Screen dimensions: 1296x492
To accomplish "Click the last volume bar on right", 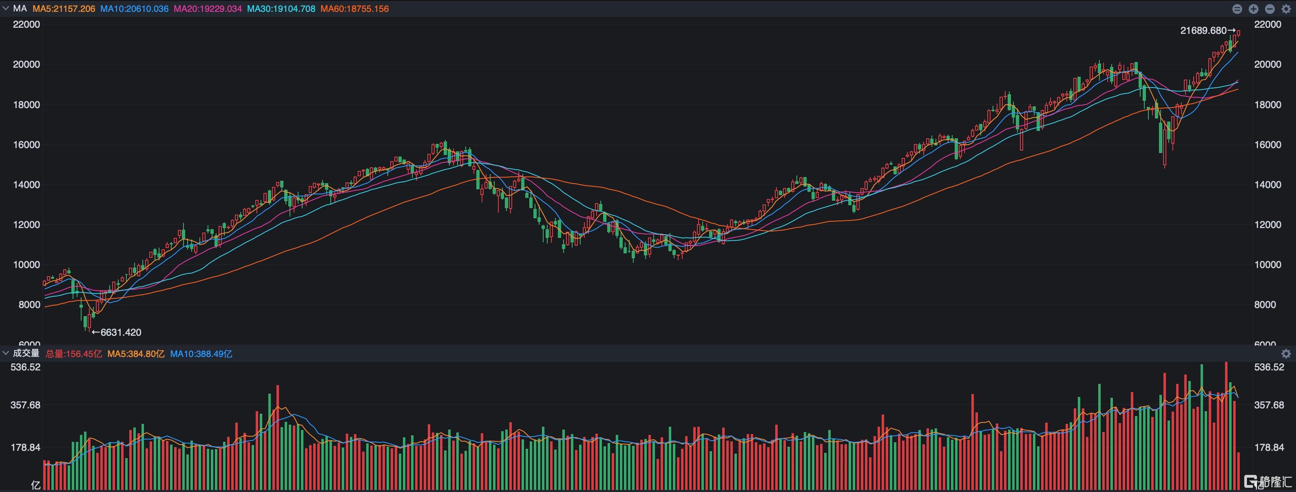I will (1238, 471).
